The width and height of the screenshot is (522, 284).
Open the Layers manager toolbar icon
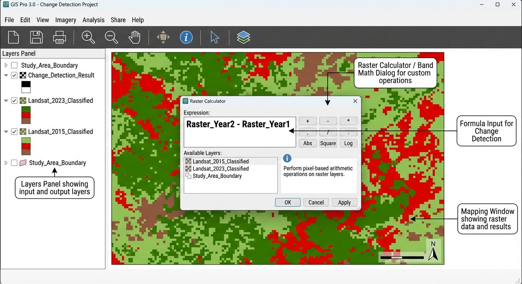[x=243, y=37]
